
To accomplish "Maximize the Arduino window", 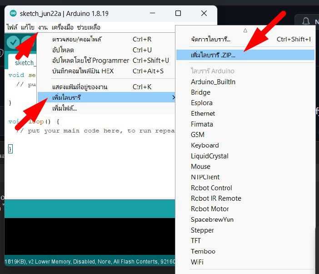I will 178,14.
